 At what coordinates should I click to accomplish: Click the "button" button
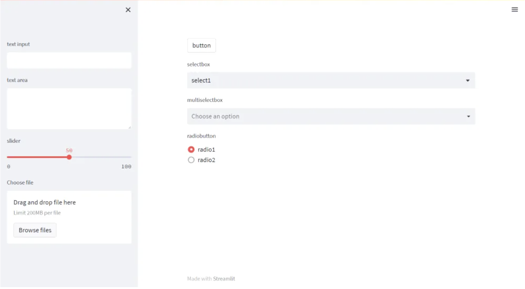(202, 45)
